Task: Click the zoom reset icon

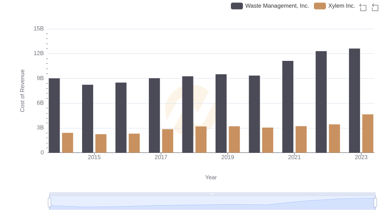Action: pyautogui.click(x=375, y=7)
